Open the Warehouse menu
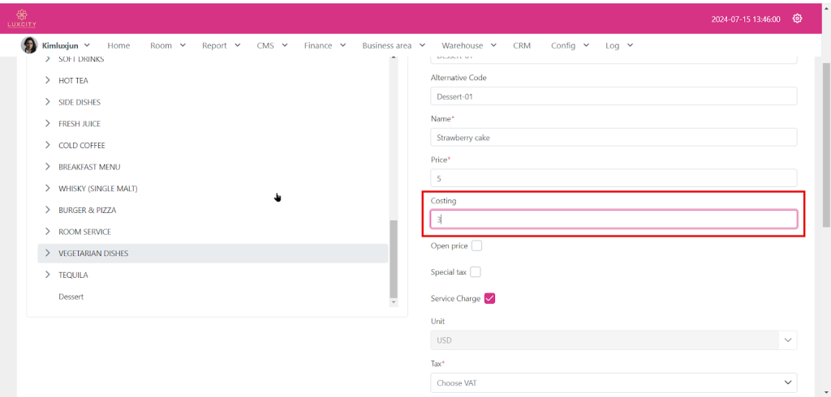This screenshot has width=831, height=397. pyautogui.click(x=468, y=45)
